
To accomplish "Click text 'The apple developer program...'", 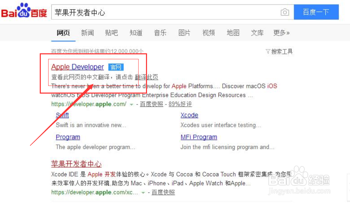I will tap(95, 147).
